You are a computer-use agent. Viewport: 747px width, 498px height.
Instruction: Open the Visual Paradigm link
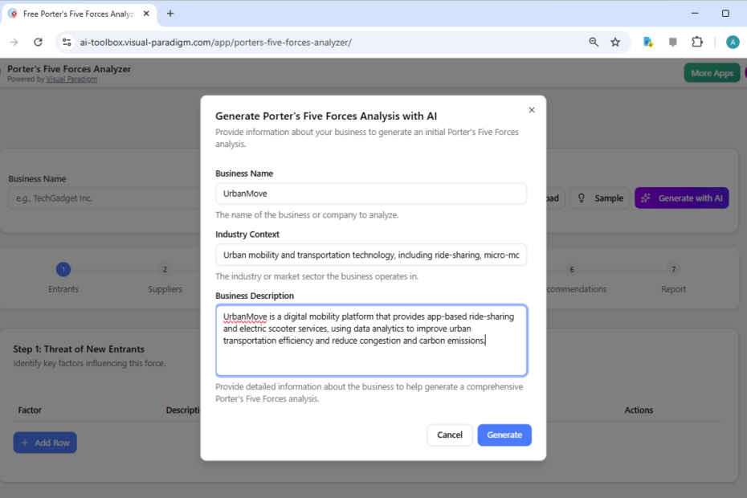pyautogui.click(x=71, y=80)
